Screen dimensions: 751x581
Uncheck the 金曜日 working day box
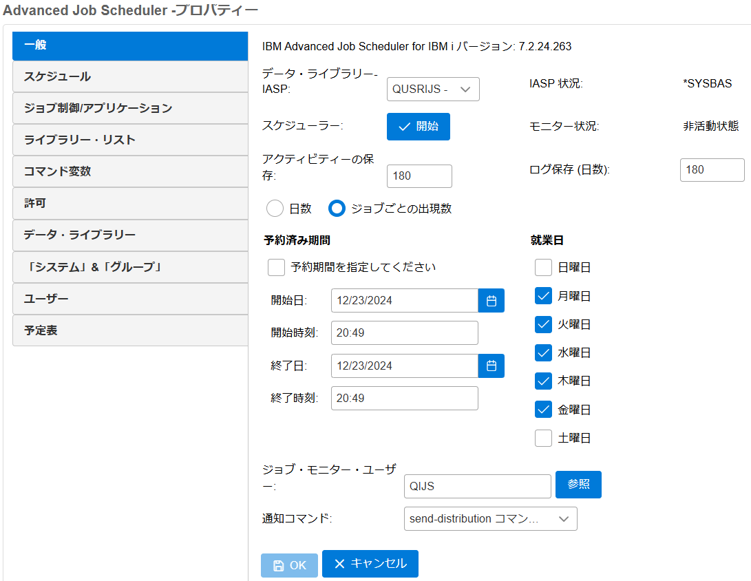543,410
